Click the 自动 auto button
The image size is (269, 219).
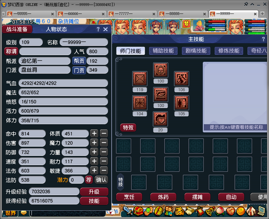[231, 197]
